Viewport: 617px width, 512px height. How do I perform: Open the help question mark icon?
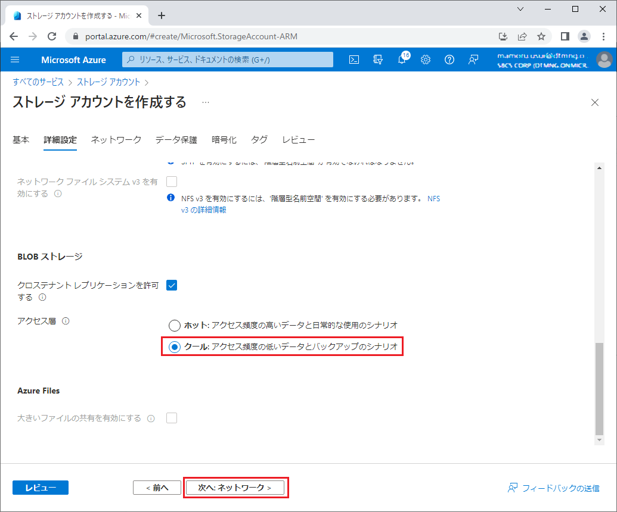[x=449, y=60]
